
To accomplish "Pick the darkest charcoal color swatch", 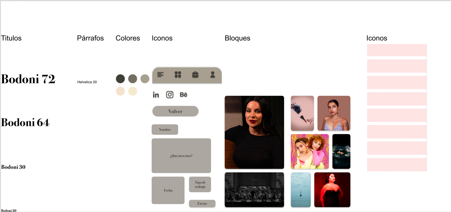I will pyautogui.click(x=120, y=79).
